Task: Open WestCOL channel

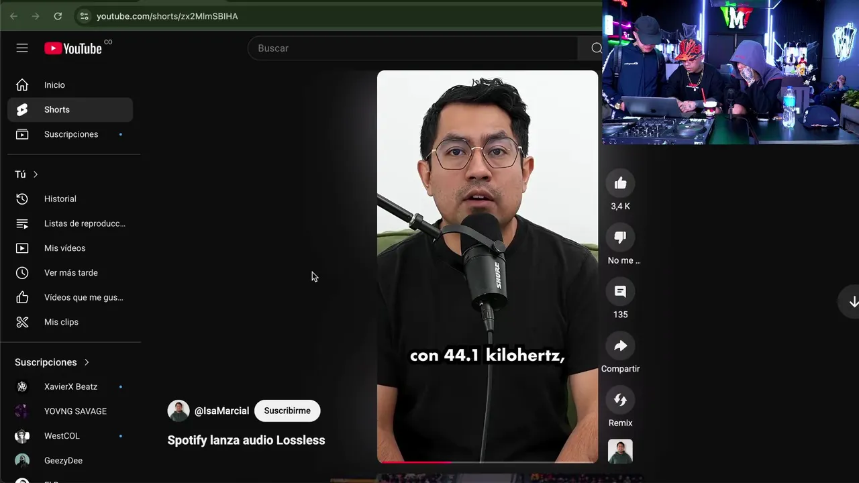Action: tap(70, 436)
